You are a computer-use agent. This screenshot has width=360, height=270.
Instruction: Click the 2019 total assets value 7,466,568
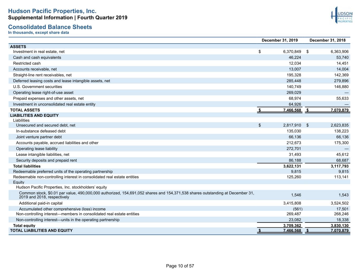pos(292,110)
